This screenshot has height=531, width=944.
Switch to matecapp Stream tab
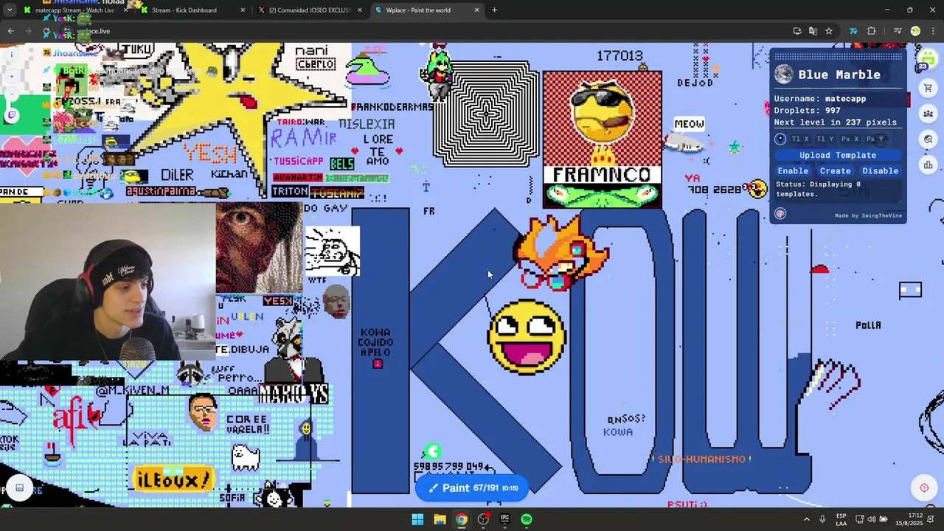coord(74,10)
